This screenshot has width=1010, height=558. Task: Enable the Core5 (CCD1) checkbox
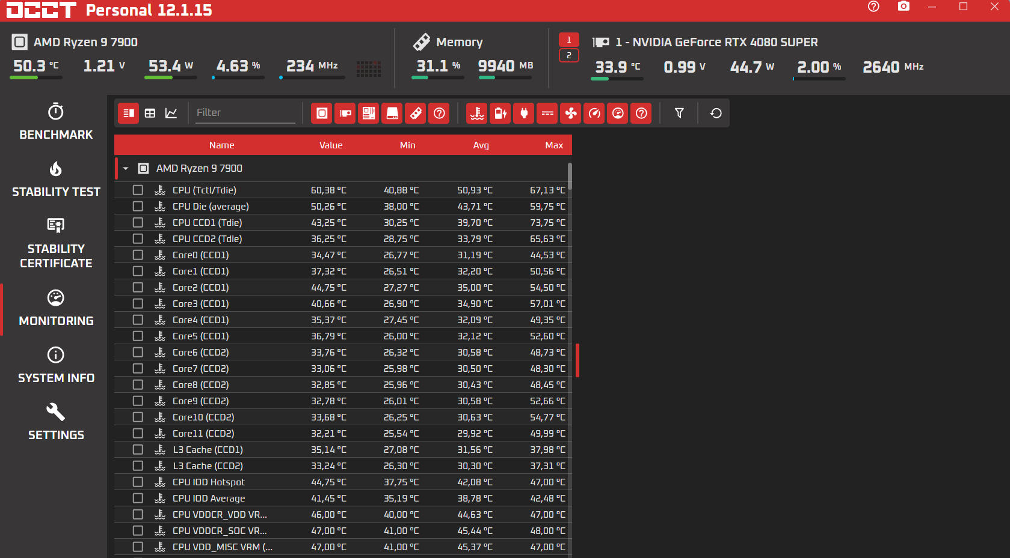[138, 336]
